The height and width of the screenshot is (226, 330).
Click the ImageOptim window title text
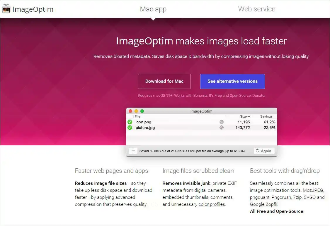click(x=201, y=111)
